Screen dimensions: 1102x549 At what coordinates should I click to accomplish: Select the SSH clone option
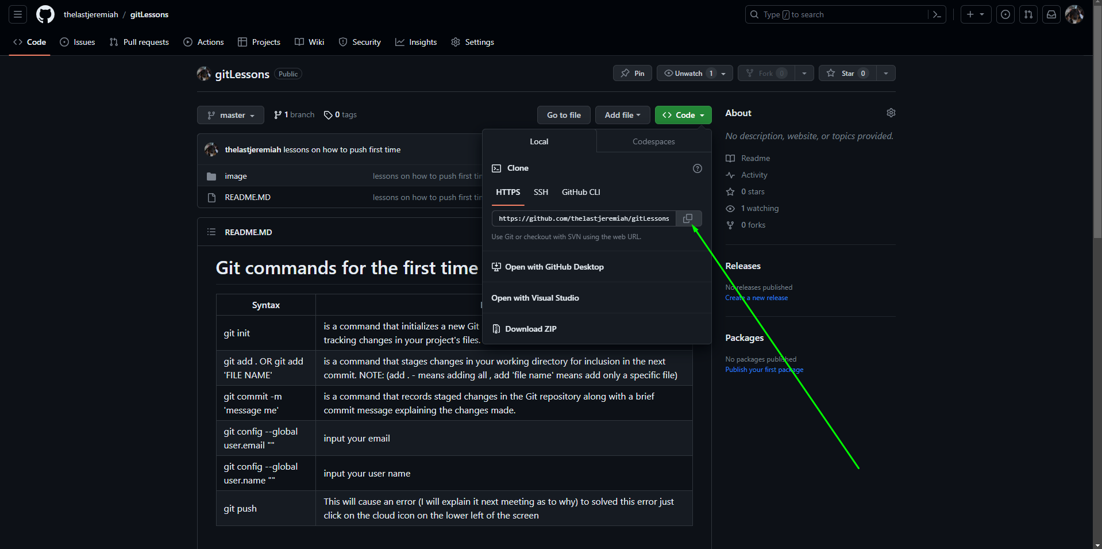pyautogui.click(x=541, y=193)
